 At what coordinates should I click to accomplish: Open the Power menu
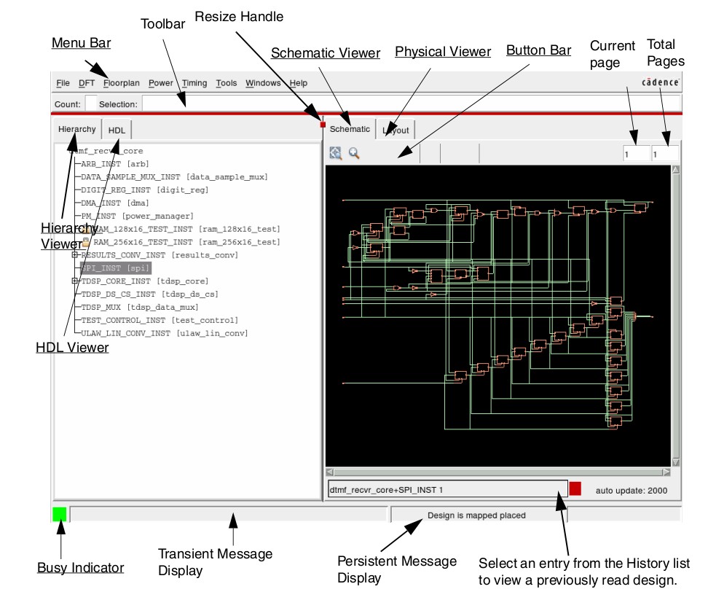coord(161,83)
